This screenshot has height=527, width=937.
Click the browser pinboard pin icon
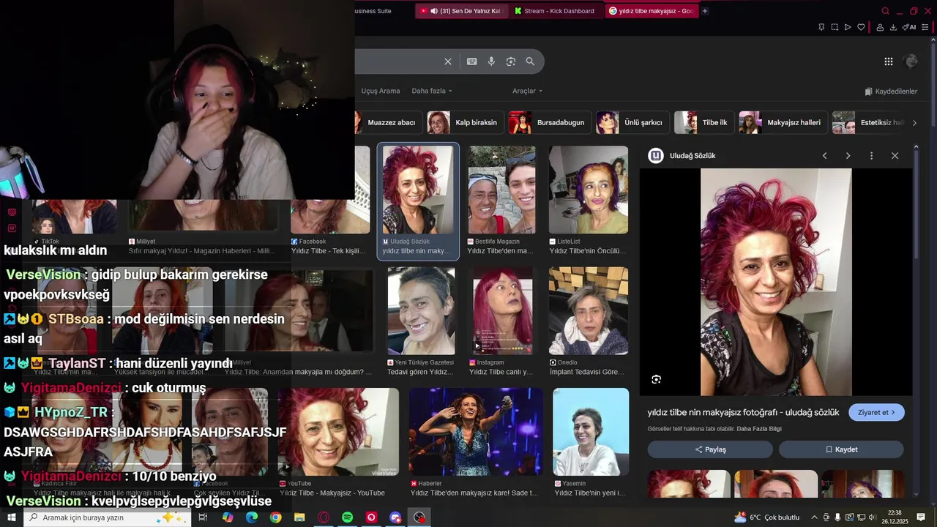tap(821, 27)
